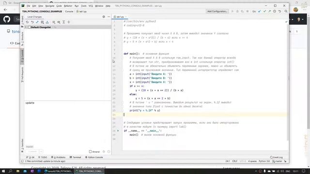
Task: Open the Refactor menu
Action: tap(68, 6)
